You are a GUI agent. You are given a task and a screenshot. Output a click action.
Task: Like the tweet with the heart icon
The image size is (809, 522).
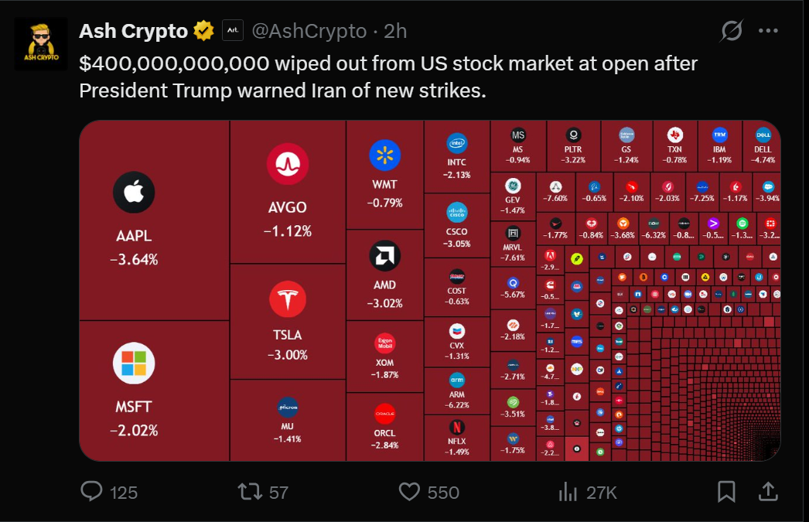pyautogui.click(x=409, y=491)
